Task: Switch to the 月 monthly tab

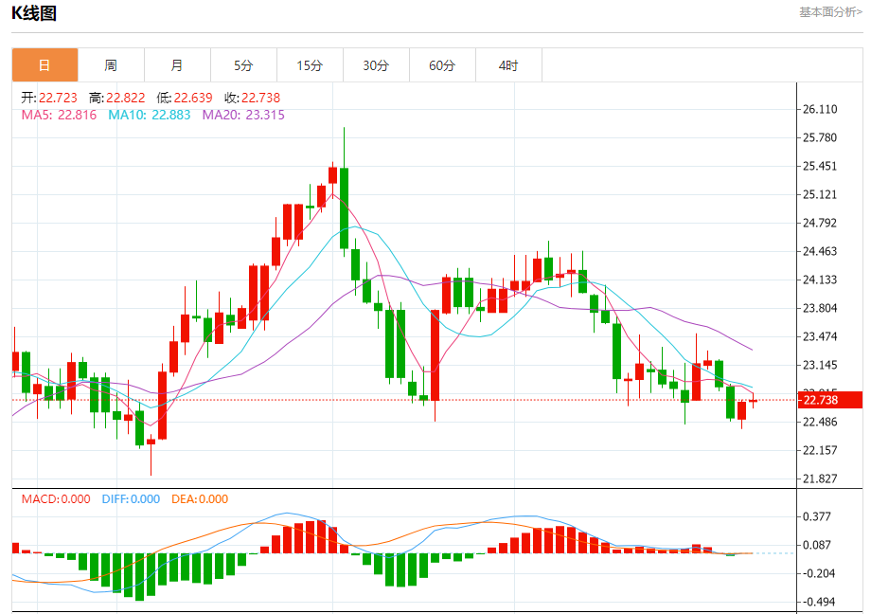Action: point(177,65)
